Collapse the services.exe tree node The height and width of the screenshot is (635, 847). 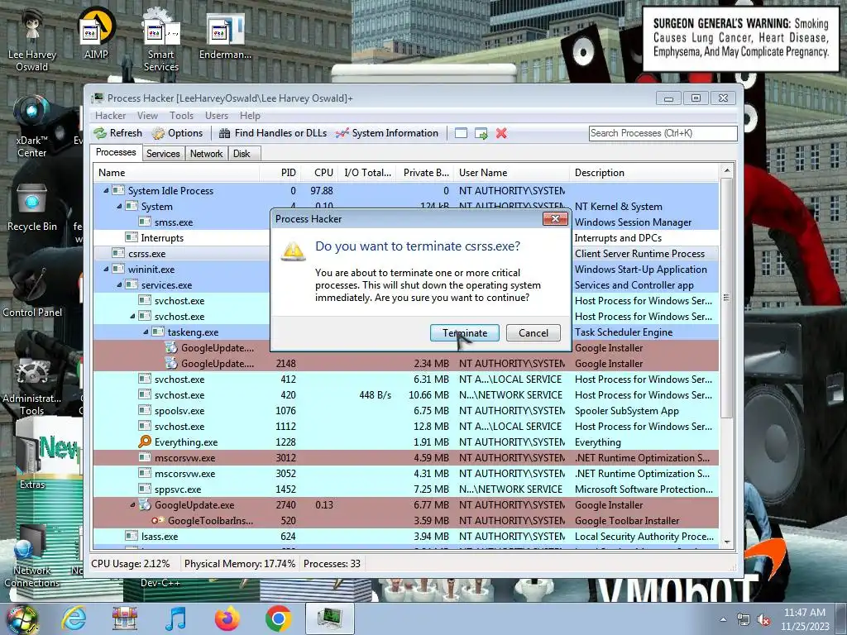pyautogui.click(x=119, y=284)
